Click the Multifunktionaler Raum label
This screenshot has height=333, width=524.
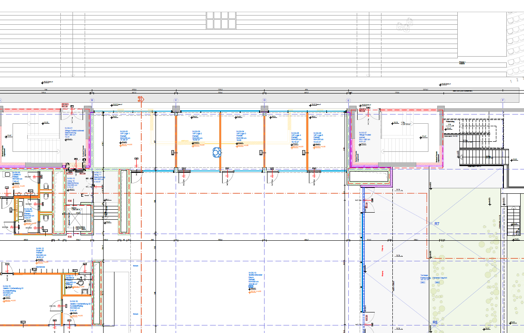point(255,276)
